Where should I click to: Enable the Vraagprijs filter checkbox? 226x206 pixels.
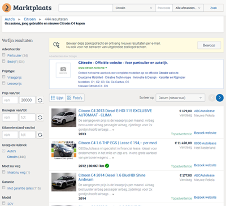pos(3,77)
